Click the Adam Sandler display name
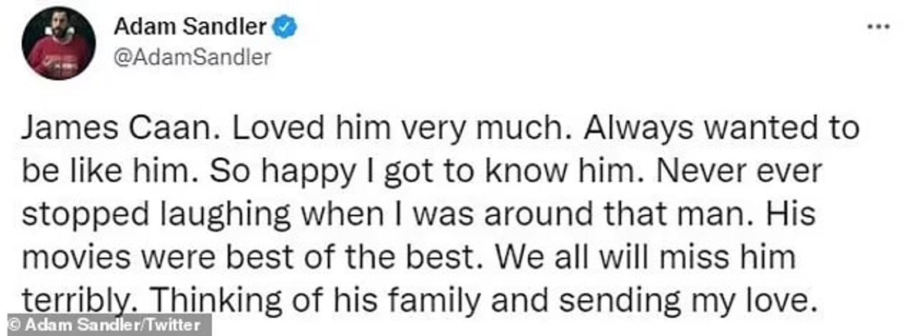 click(x=190, y=26)
